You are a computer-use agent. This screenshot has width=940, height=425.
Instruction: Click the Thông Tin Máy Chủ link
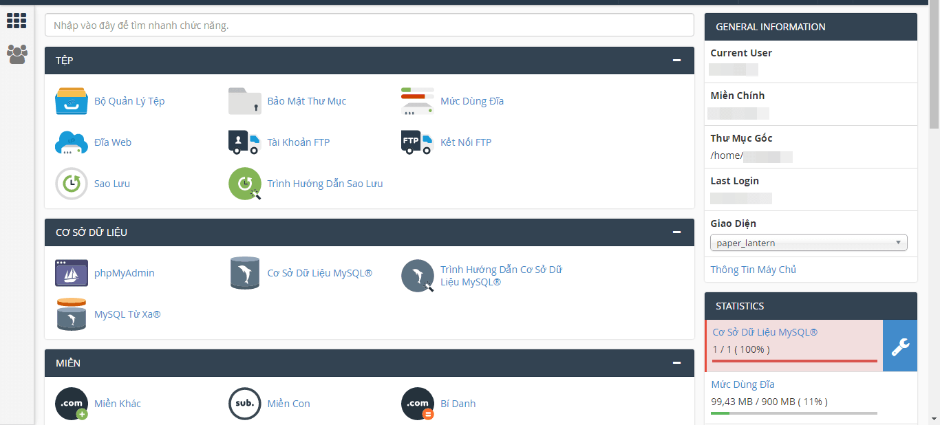[x=753, y=270]
